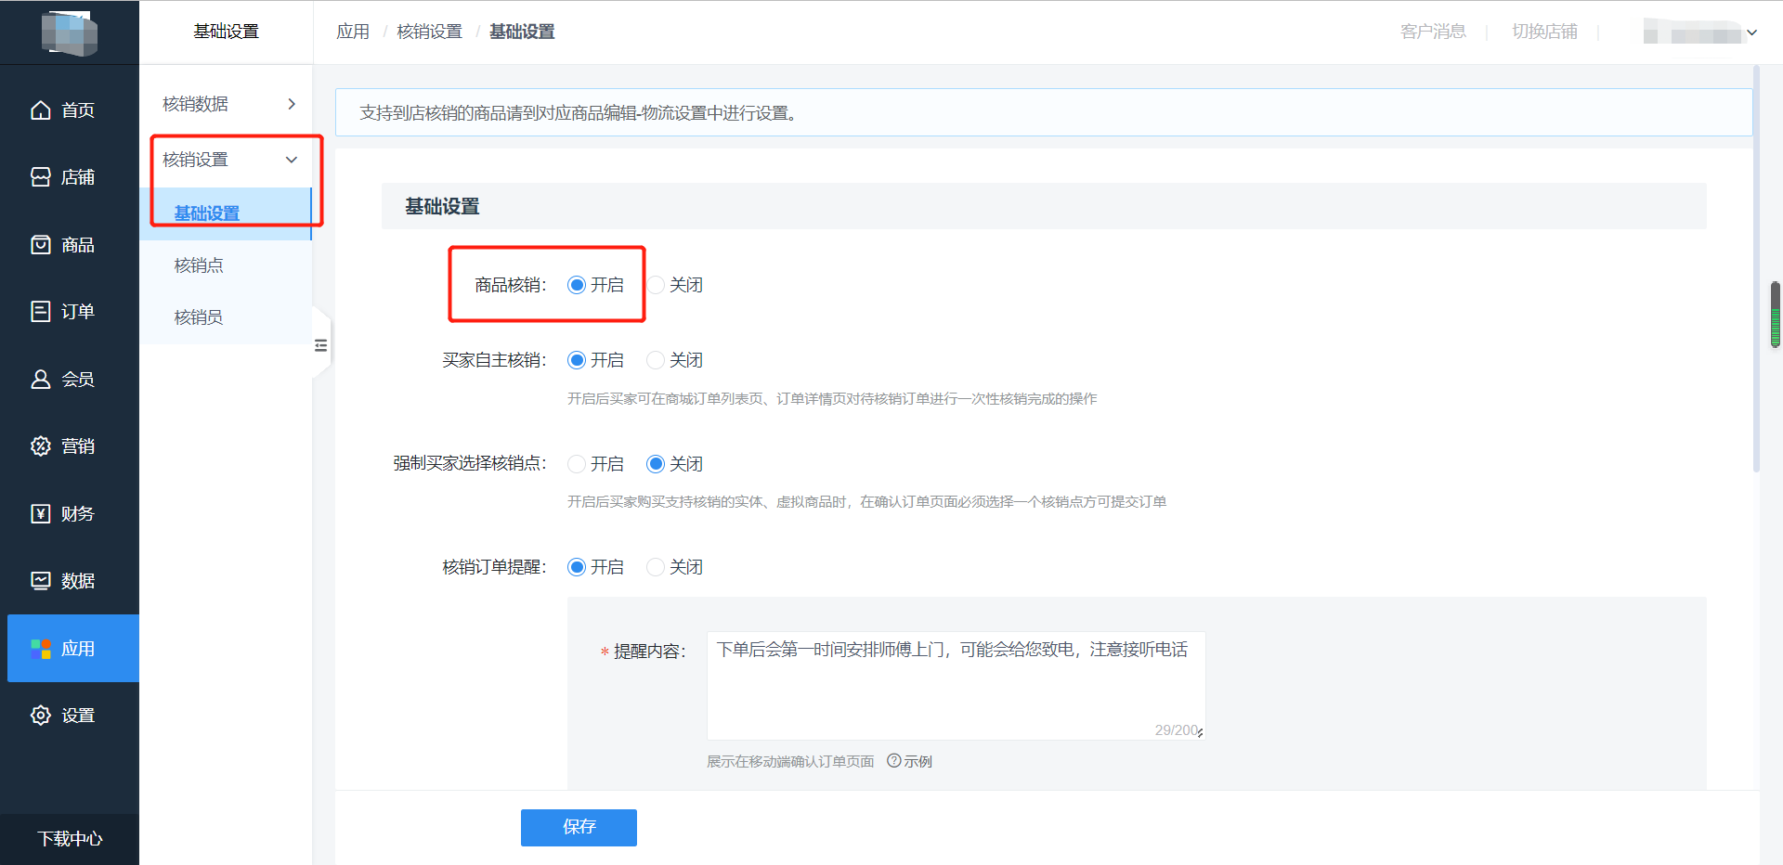Click the 商品 shopping bag icon
The width and height of the screenshot is (1783, 865).
(x=41, y=245)
